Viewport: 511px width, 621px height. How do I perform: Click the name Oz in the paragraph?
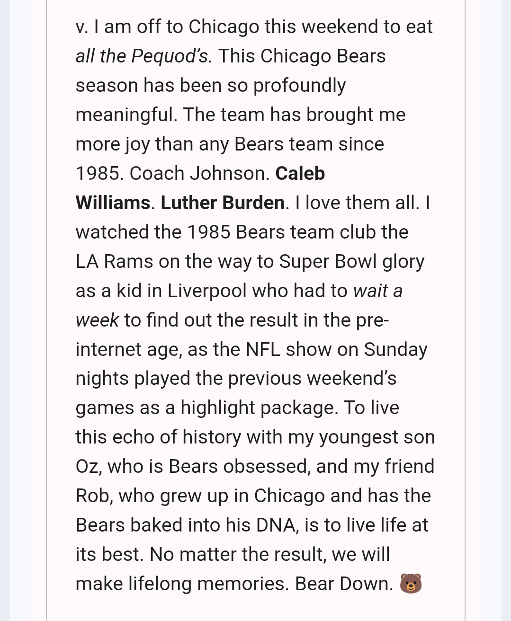click(x=87, y=467)
